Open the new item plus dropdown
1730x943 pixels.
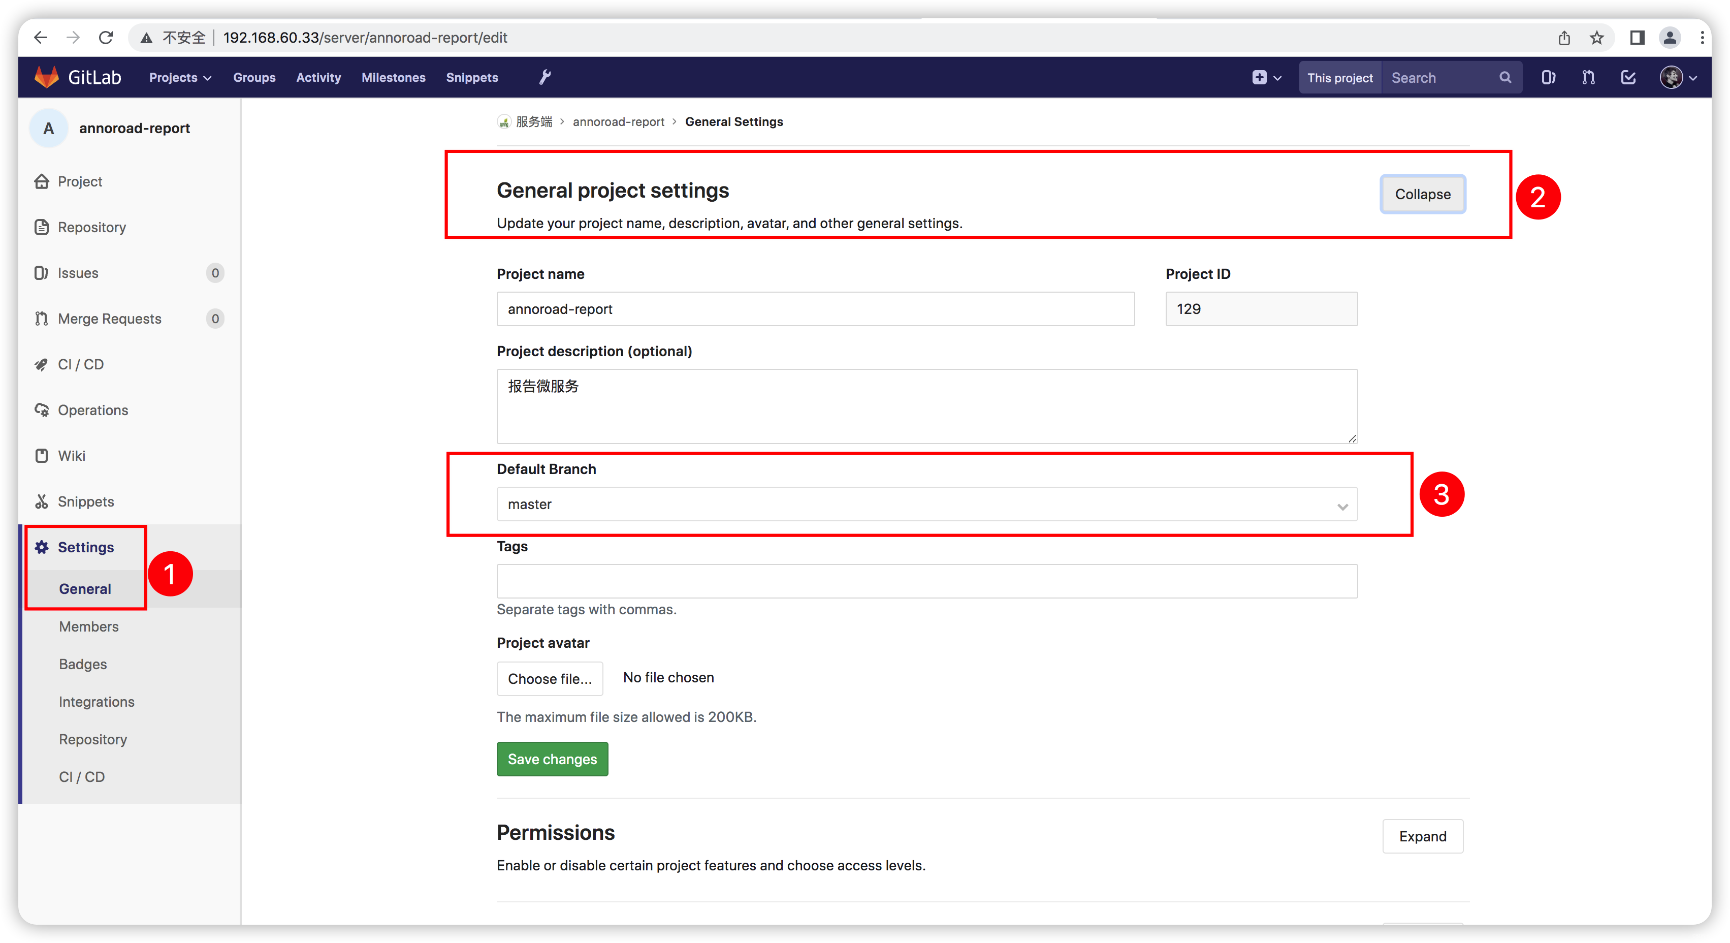tap(1267, 78)
